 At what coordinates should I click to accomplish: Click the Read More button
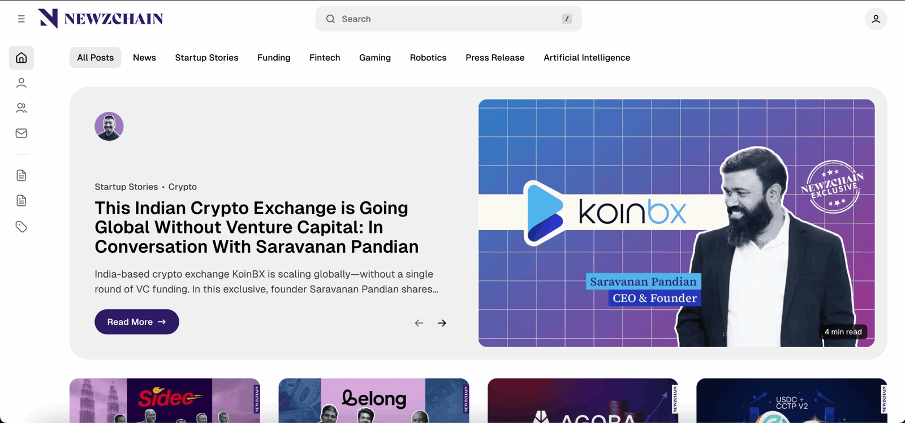pos(137,322)
